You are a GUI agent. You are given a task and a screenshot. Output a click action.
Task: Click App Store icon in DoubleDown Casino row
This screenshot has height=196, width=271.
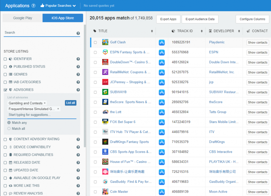click(161, 63)
